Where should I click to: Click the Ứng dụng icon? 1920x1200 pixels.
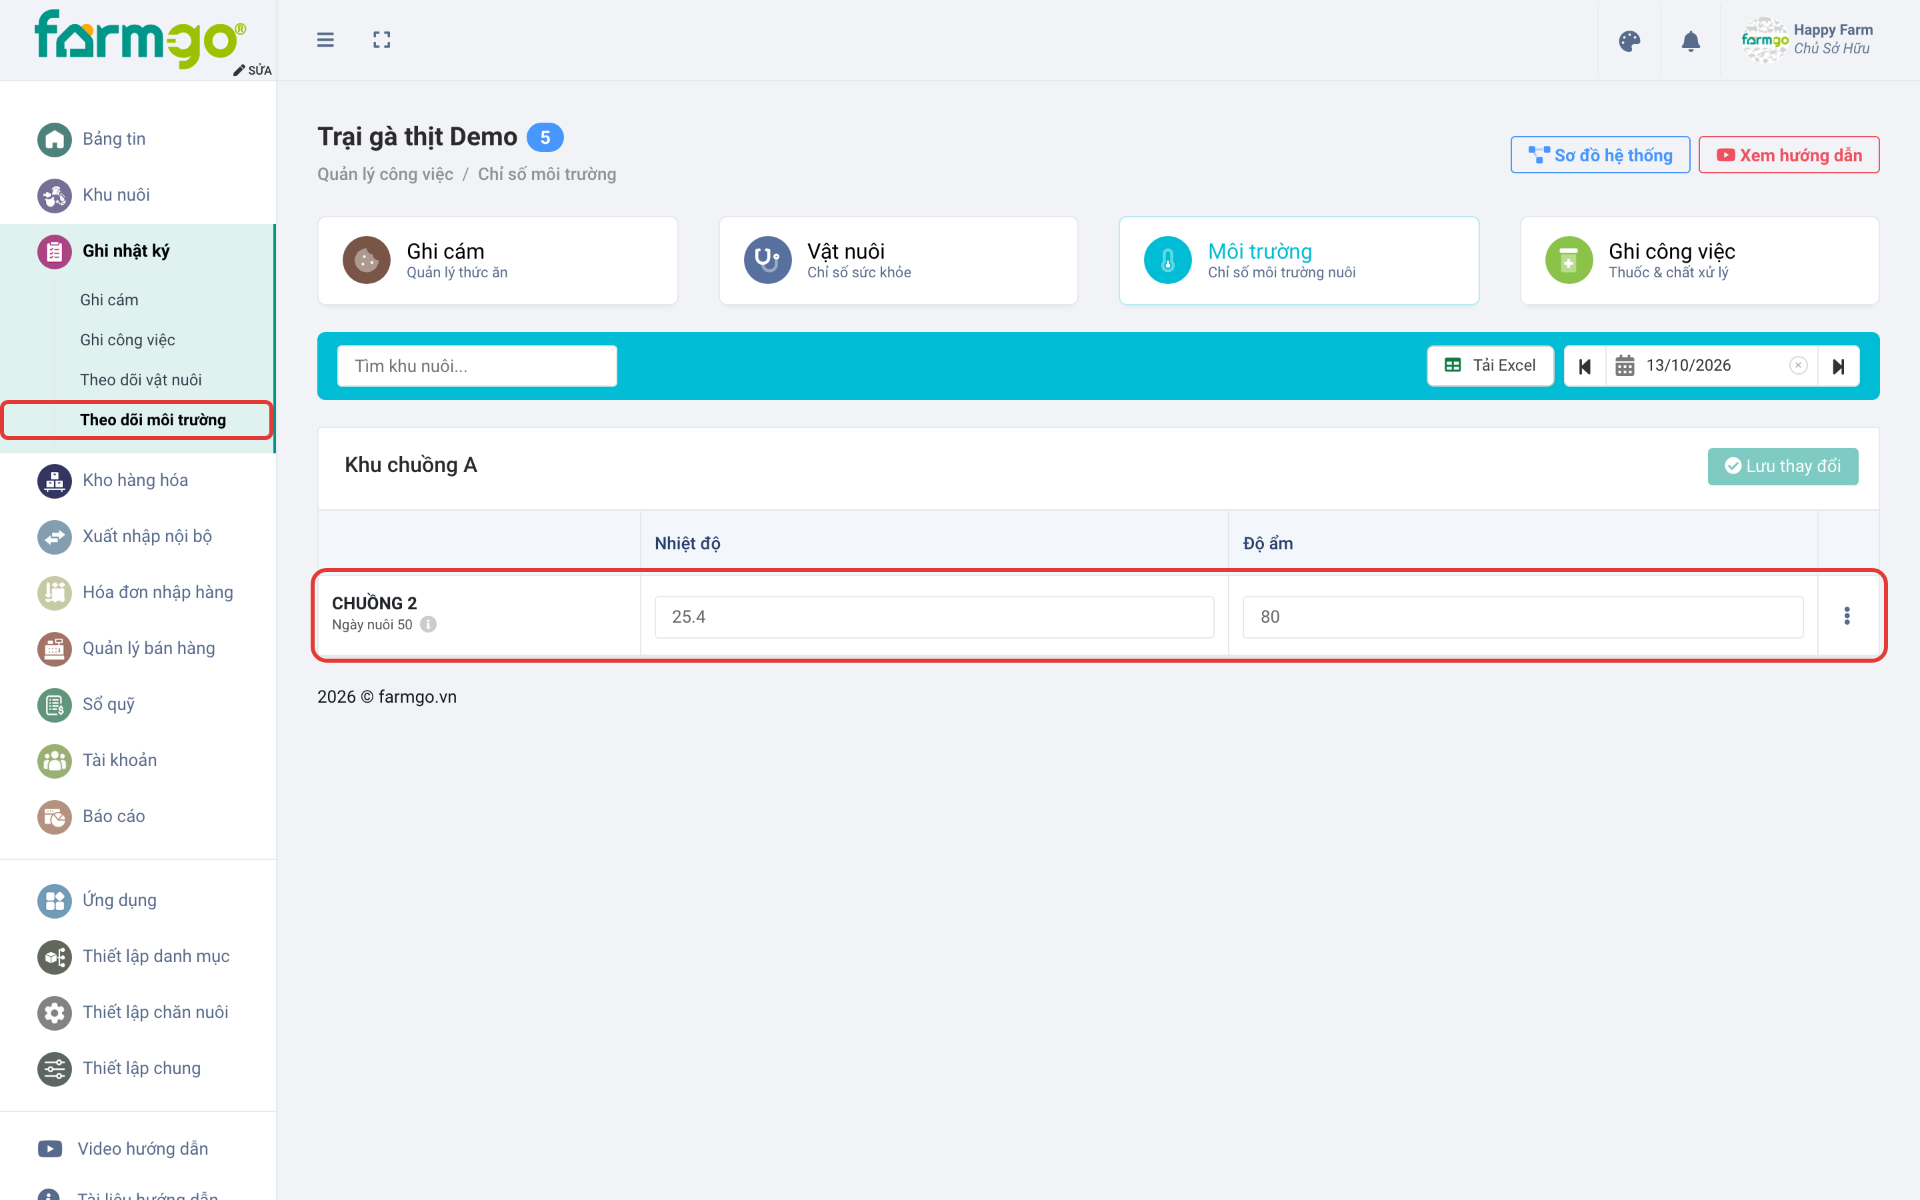click(54, 901)
